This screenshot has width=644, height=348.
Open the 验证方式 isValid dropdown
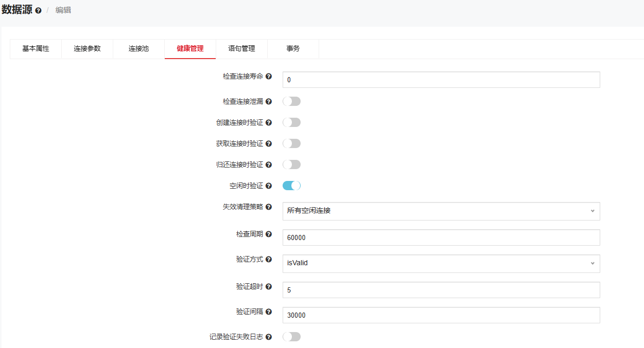click(x=441, y=263)
